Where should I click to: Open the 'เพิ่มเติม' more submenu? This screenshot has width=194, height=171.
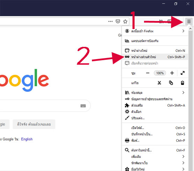(x=155, y=157)
